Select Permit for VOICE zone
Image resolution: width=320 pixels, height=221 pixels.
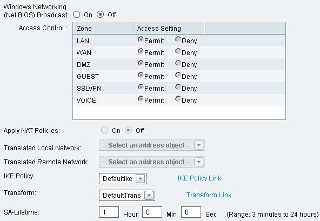coord(141,99)
